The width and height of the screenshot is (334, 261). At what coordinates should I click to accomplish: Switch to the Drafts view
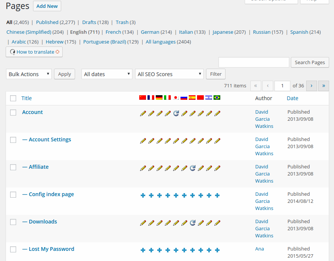click(x=89, y=22)
